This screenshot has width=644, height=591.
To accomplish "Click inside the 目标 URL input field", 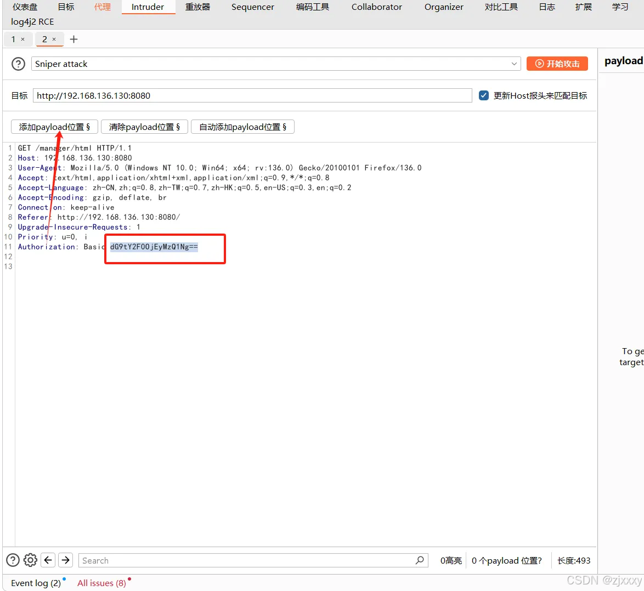I will [252, 95].
